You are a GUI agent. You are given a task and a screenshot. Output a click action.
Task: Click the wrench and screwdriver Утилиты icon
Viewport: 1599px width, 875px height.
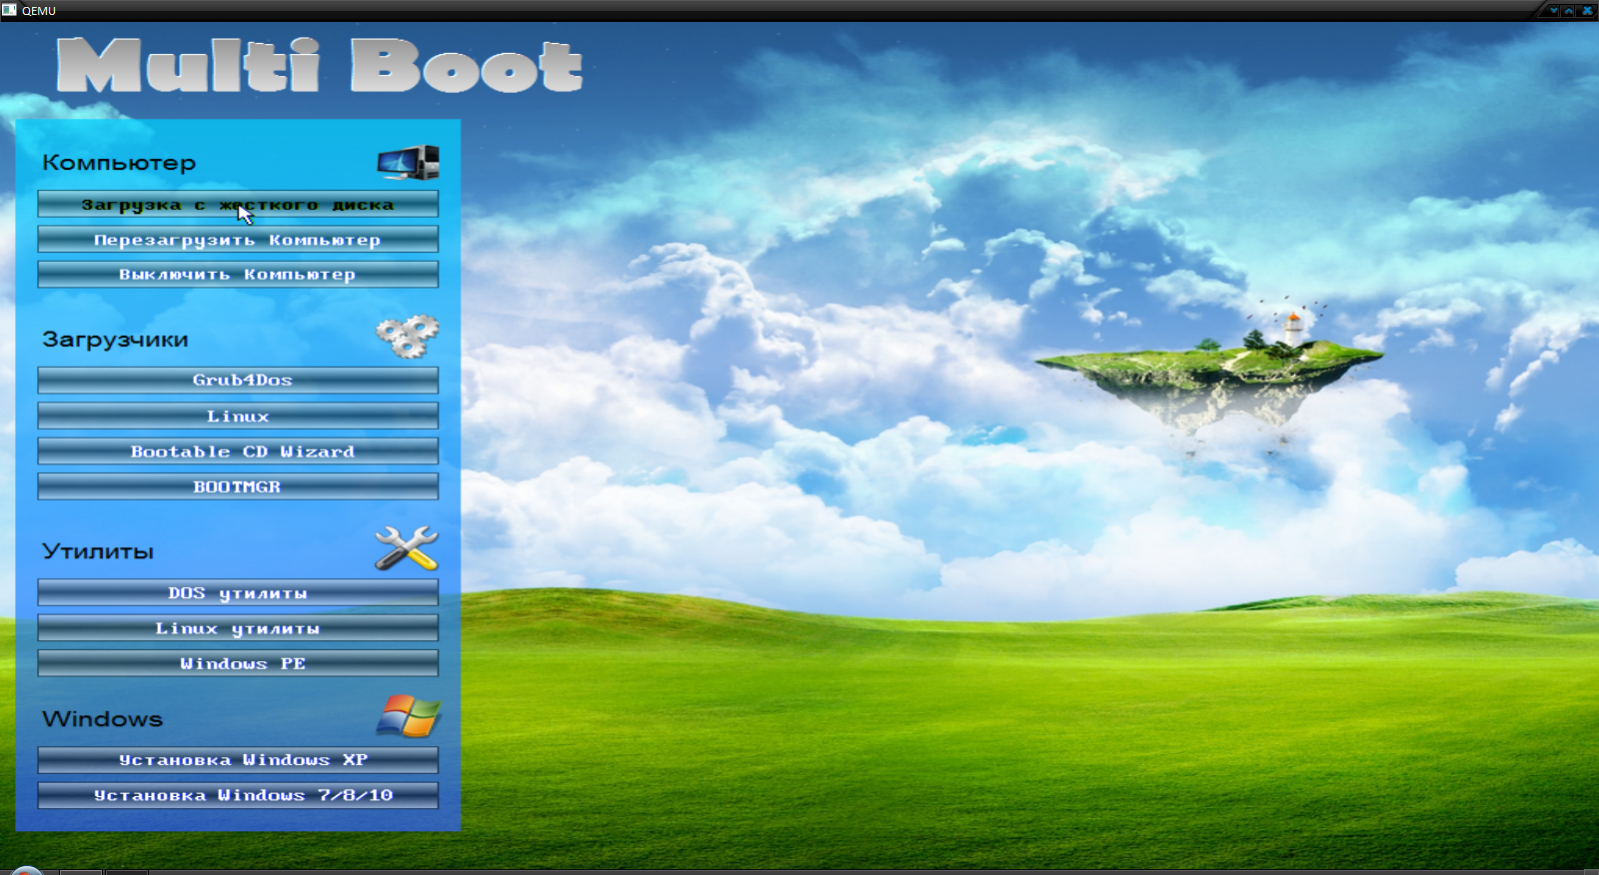pyautogui.click(x=406, y=548)
